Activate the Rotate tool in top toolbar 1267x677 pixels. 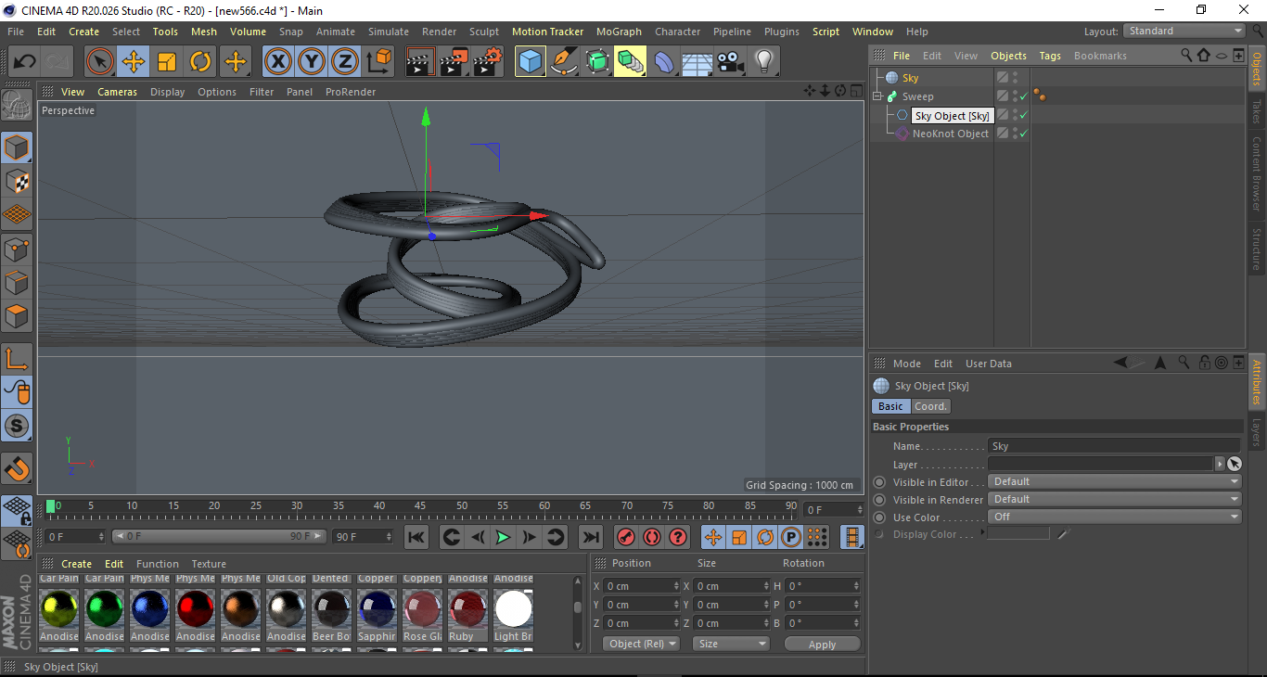[200, 62]
